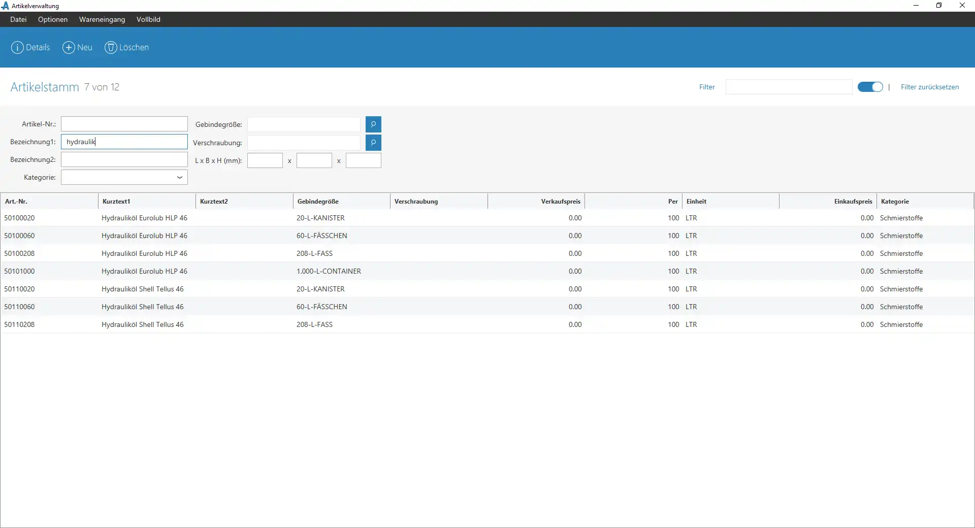Click the Artikelstamm heading
This screenshot has height=528, width=975.
click(x=45, y=87)
